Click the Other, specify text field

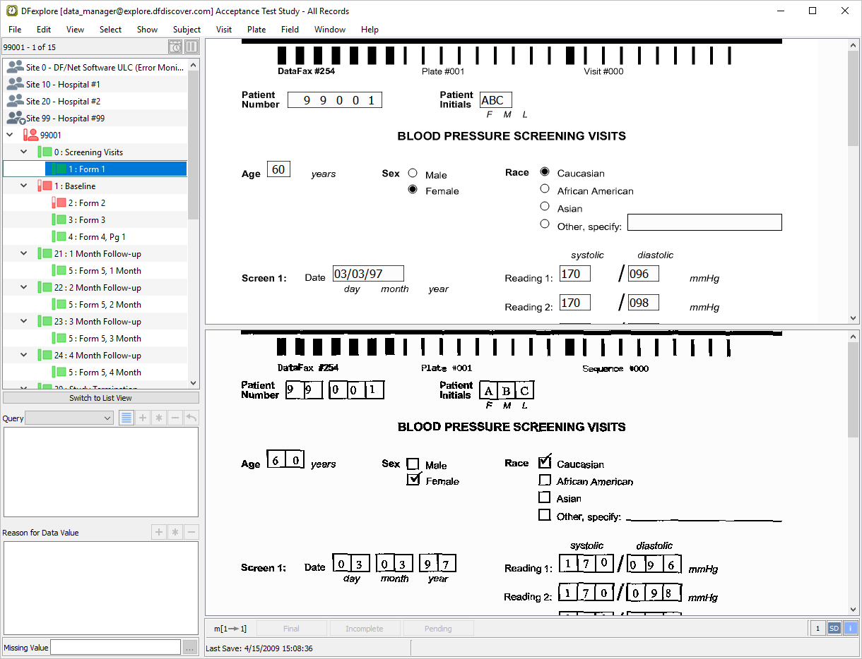pyautogui.click(x=704, y=223)
